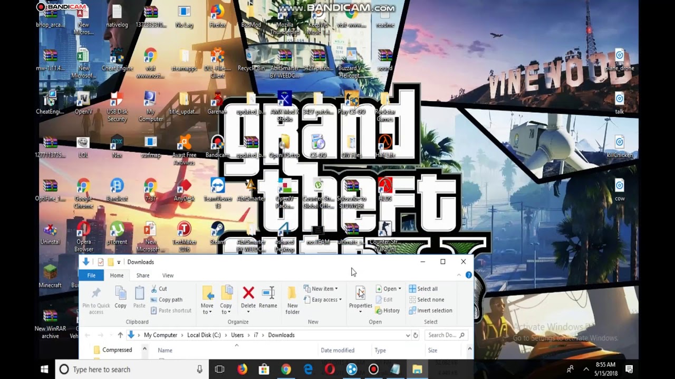Viewport: 675px width, 379px height.
Task: Click Local Disk (C:) in the address bar
Action: click(204, 335)
